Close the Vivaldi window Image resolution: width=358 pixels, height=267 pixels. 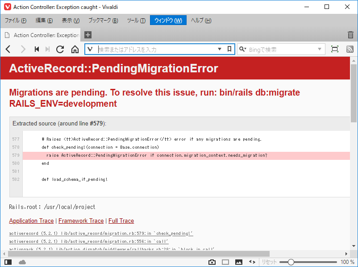click(x=347, y=7)
